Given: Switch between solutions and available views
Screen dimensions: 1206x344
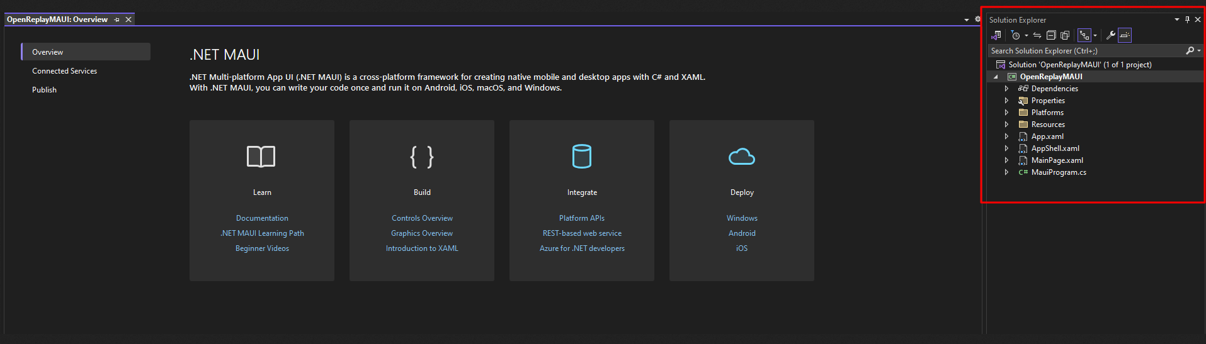Looking at the screenshot, I should click(996, 35).
